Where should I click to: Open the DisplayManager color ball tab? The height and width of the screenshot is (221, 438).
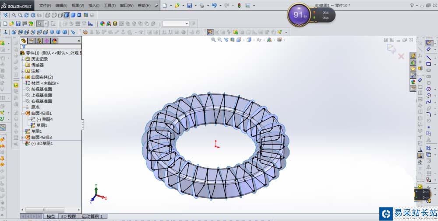54,41
